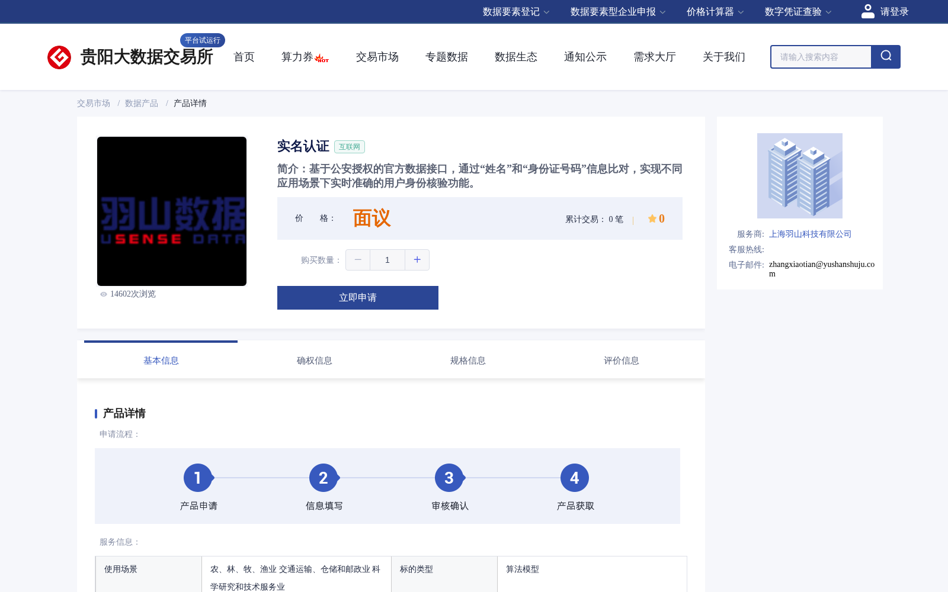
Task: Click the rating star icon
Action: [x=652, y=218]
